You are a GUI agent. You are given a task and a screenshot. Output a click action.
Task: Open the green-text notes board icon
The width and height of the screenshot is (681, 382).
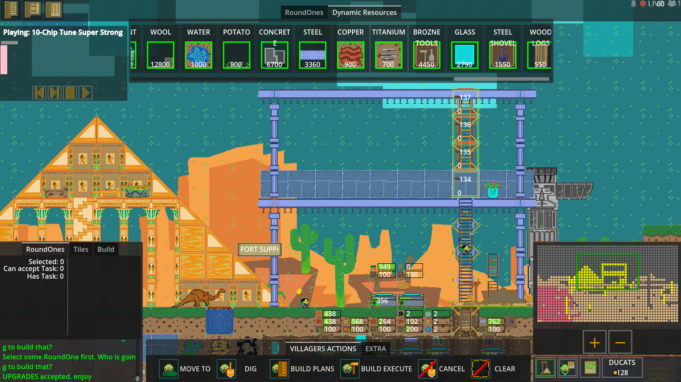coord(590,367)
